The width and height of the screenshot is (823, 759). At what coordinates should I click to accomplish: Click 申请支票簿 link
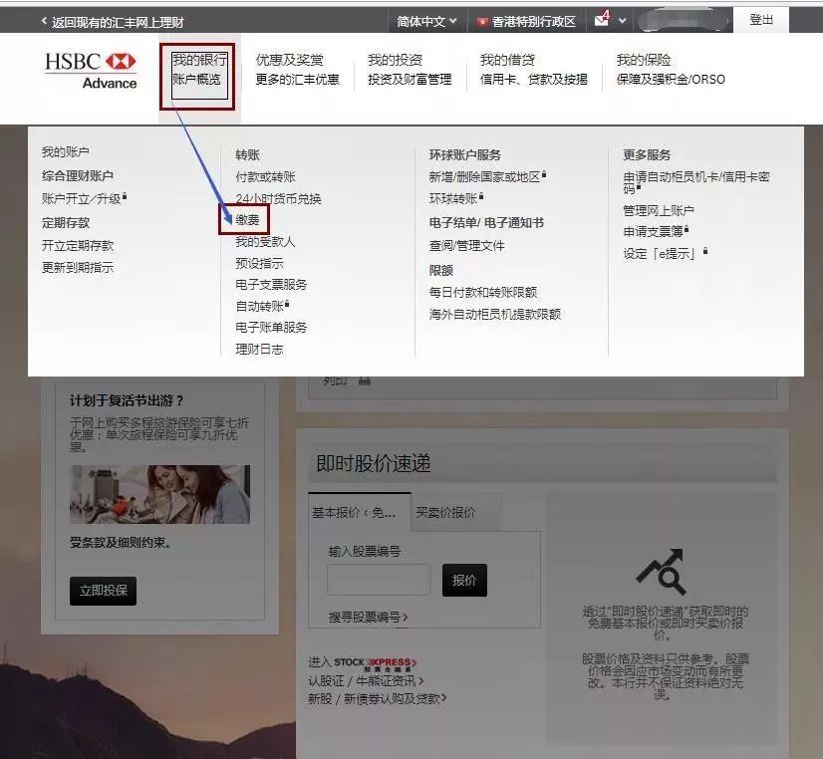pyautogui.click(x=655, y=232)
